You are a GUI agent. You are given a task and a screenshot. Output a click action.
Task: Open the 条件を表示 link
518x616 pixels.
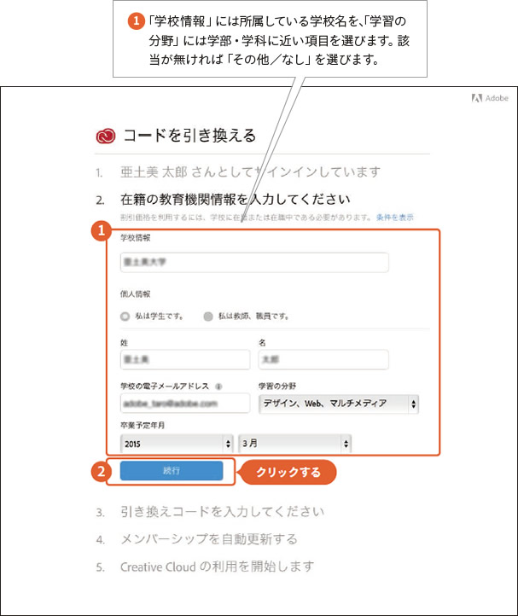tap(394, 218)
